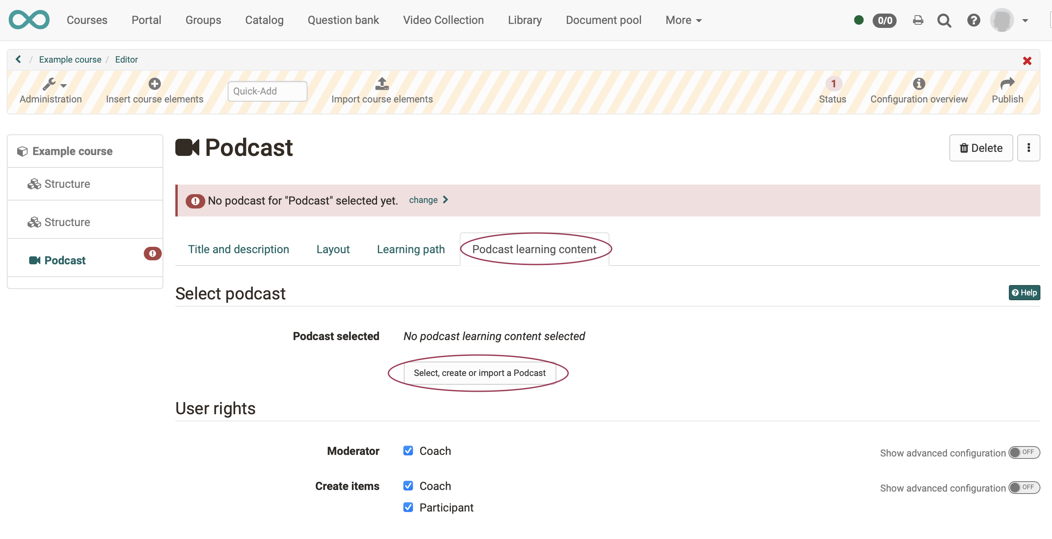The width and height of the screenshot is (1052, 539).
Task: Open the Administration wrench dropdown
Action: pos(54,85)
